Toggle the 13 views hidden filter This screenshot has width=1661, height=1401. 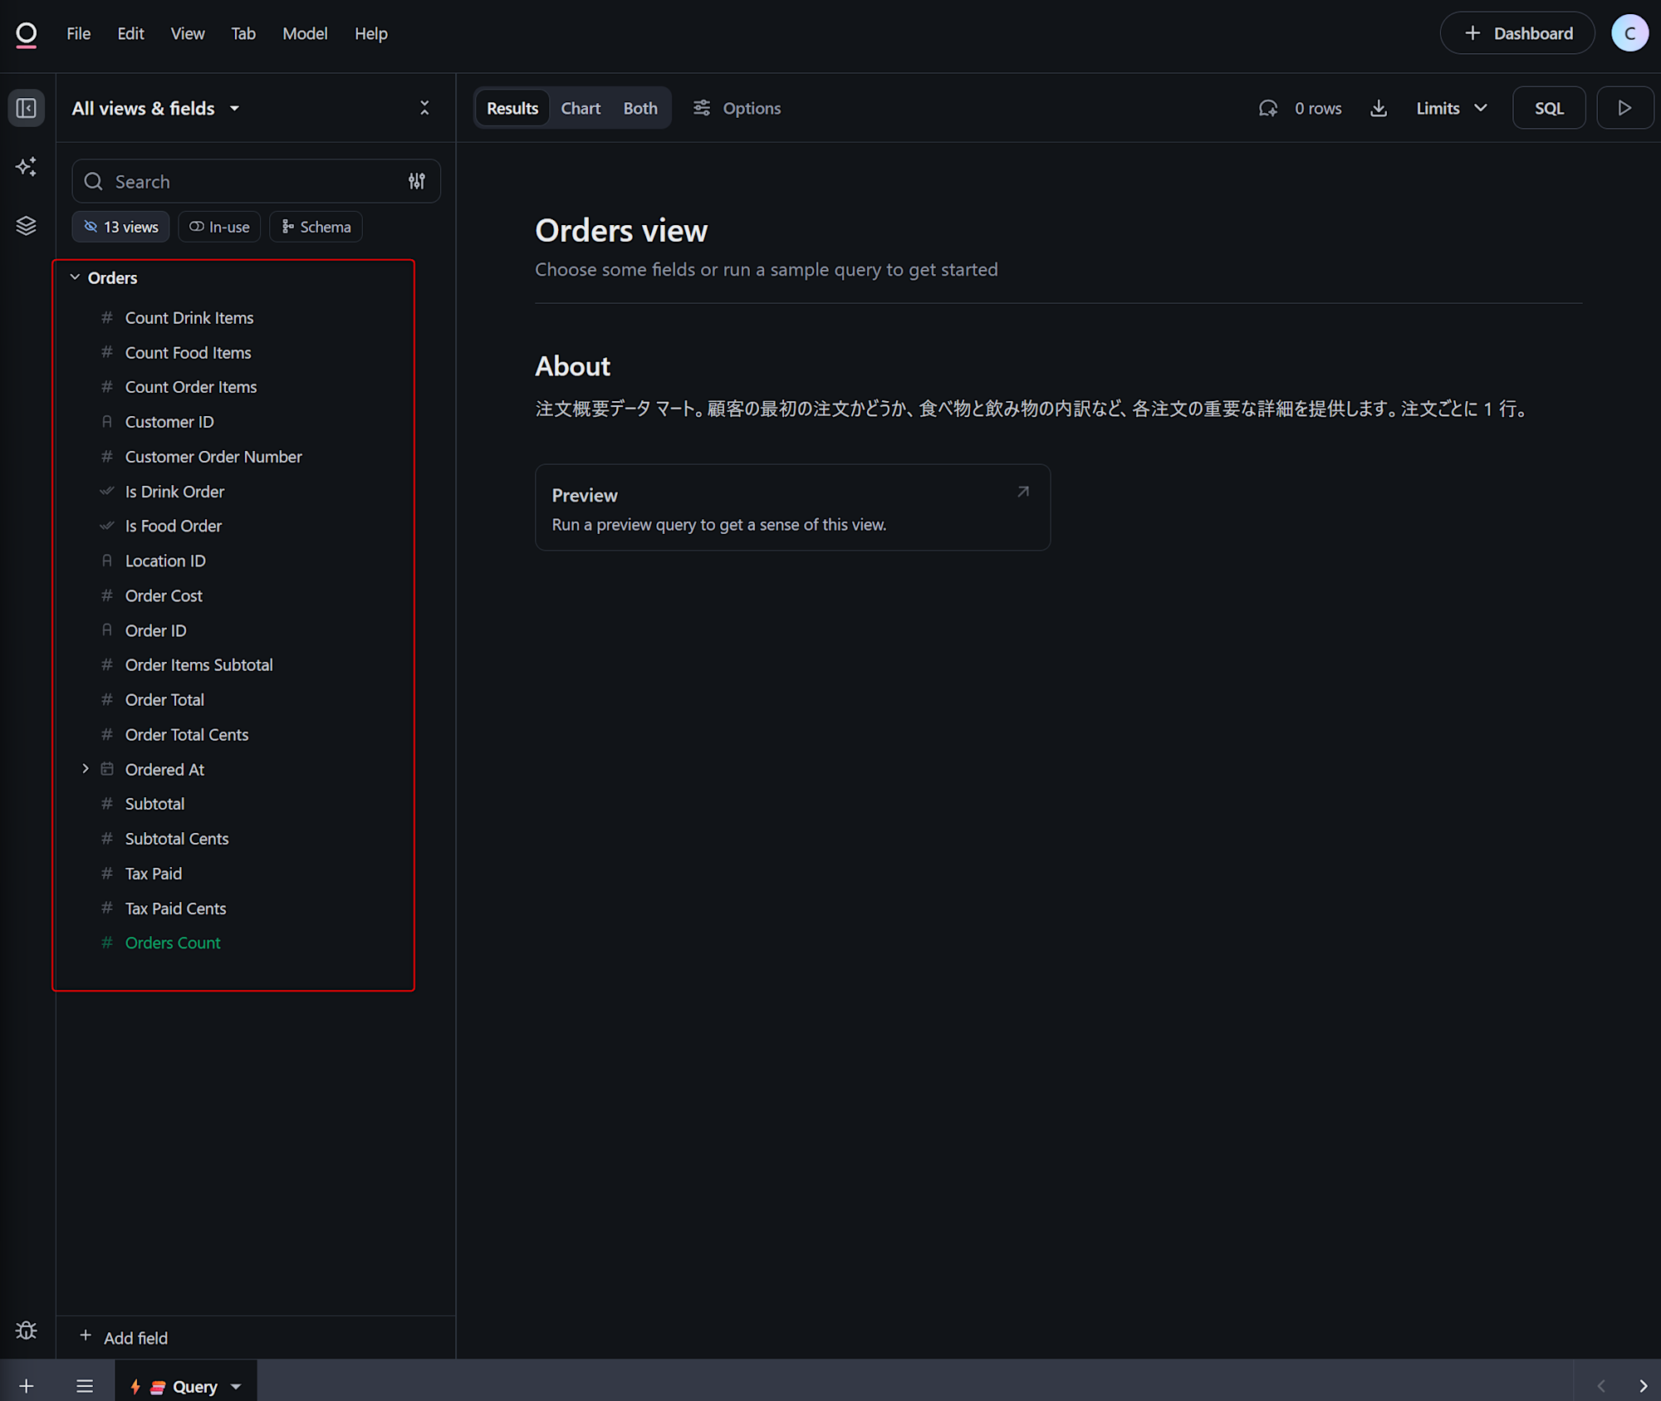(121, 227)
